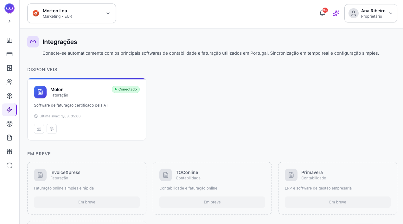This screenshot has width=403, height=224.
Task: Open the people/contacts sidebar icon
Action: (10, 82)
